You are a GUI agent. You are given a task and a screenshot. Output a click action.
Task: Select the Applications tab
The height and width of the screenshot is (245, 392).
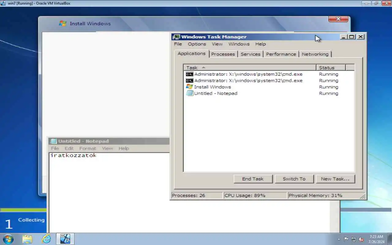tap(192, 54)
